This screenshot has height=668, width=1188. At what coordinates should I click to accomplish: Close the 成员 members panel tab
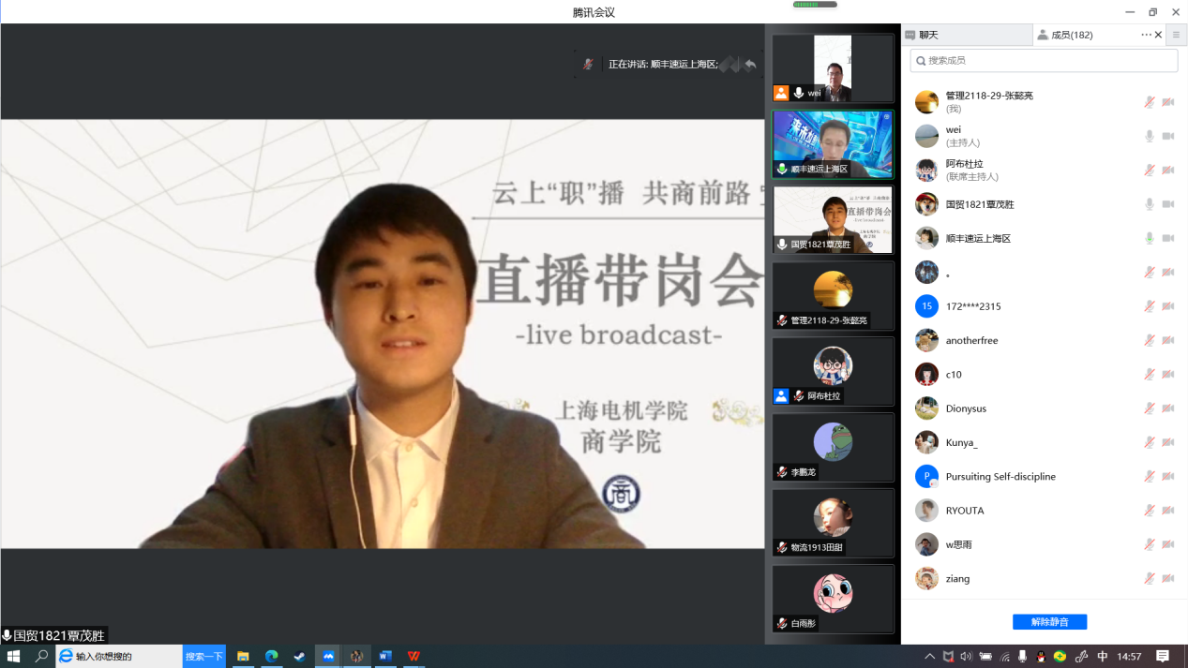[1159, 35]
